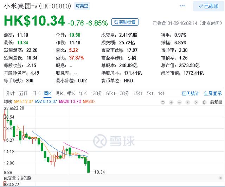225x187 pixels.
Task: Click the 已收盘 01-09 16:09:14 timestamp
Action: pos(188,23)
